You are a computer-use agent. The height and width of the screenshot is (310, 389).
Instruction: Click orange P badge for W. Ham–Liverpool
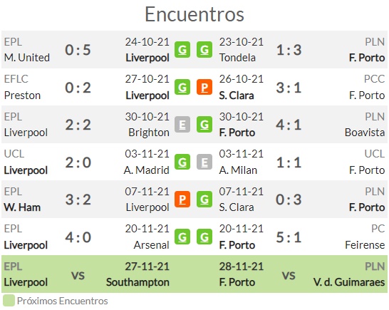pos(182,200)
